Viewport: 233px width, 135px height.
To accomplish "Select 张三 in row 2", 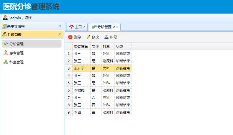I will click(x=77, y=61).
